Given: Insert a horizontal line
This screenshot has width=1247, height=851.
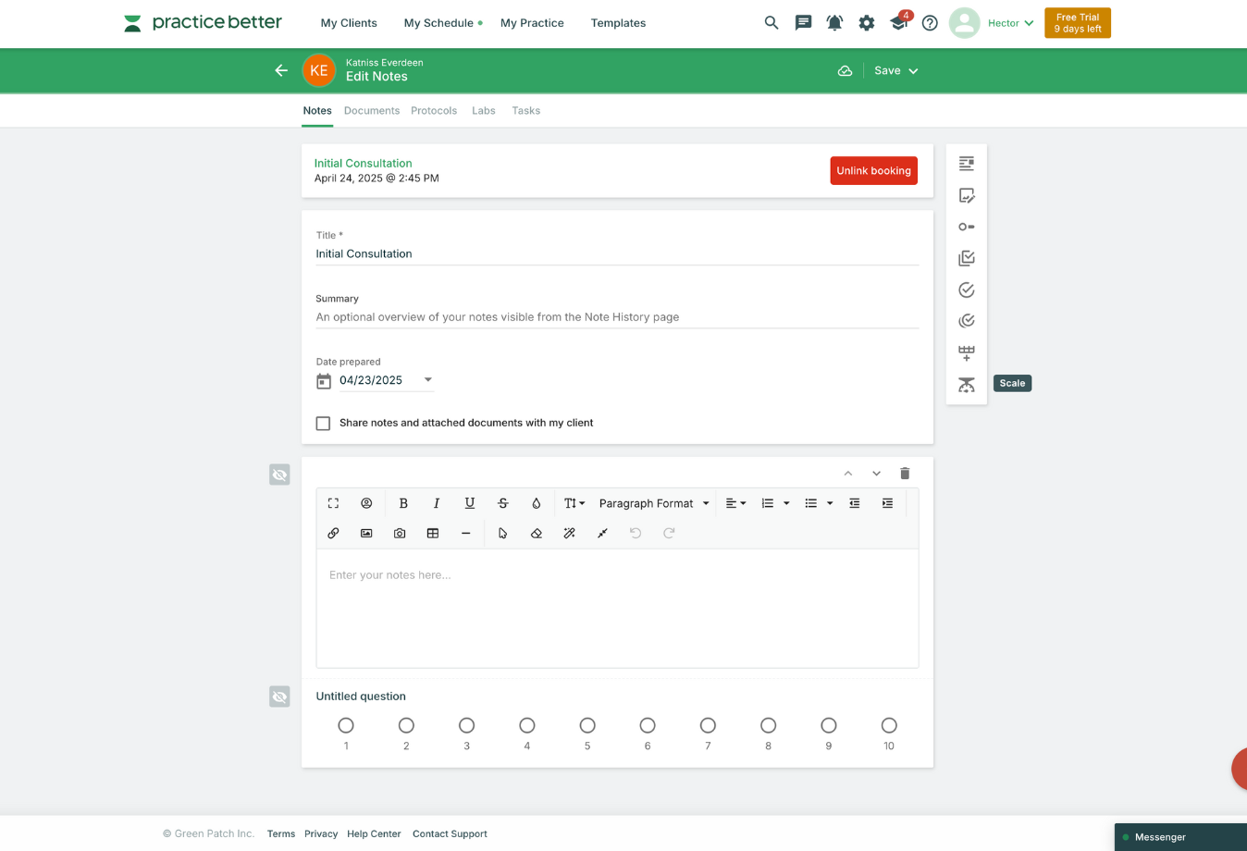Looking at the screenshot, I should tap(466, 533).
